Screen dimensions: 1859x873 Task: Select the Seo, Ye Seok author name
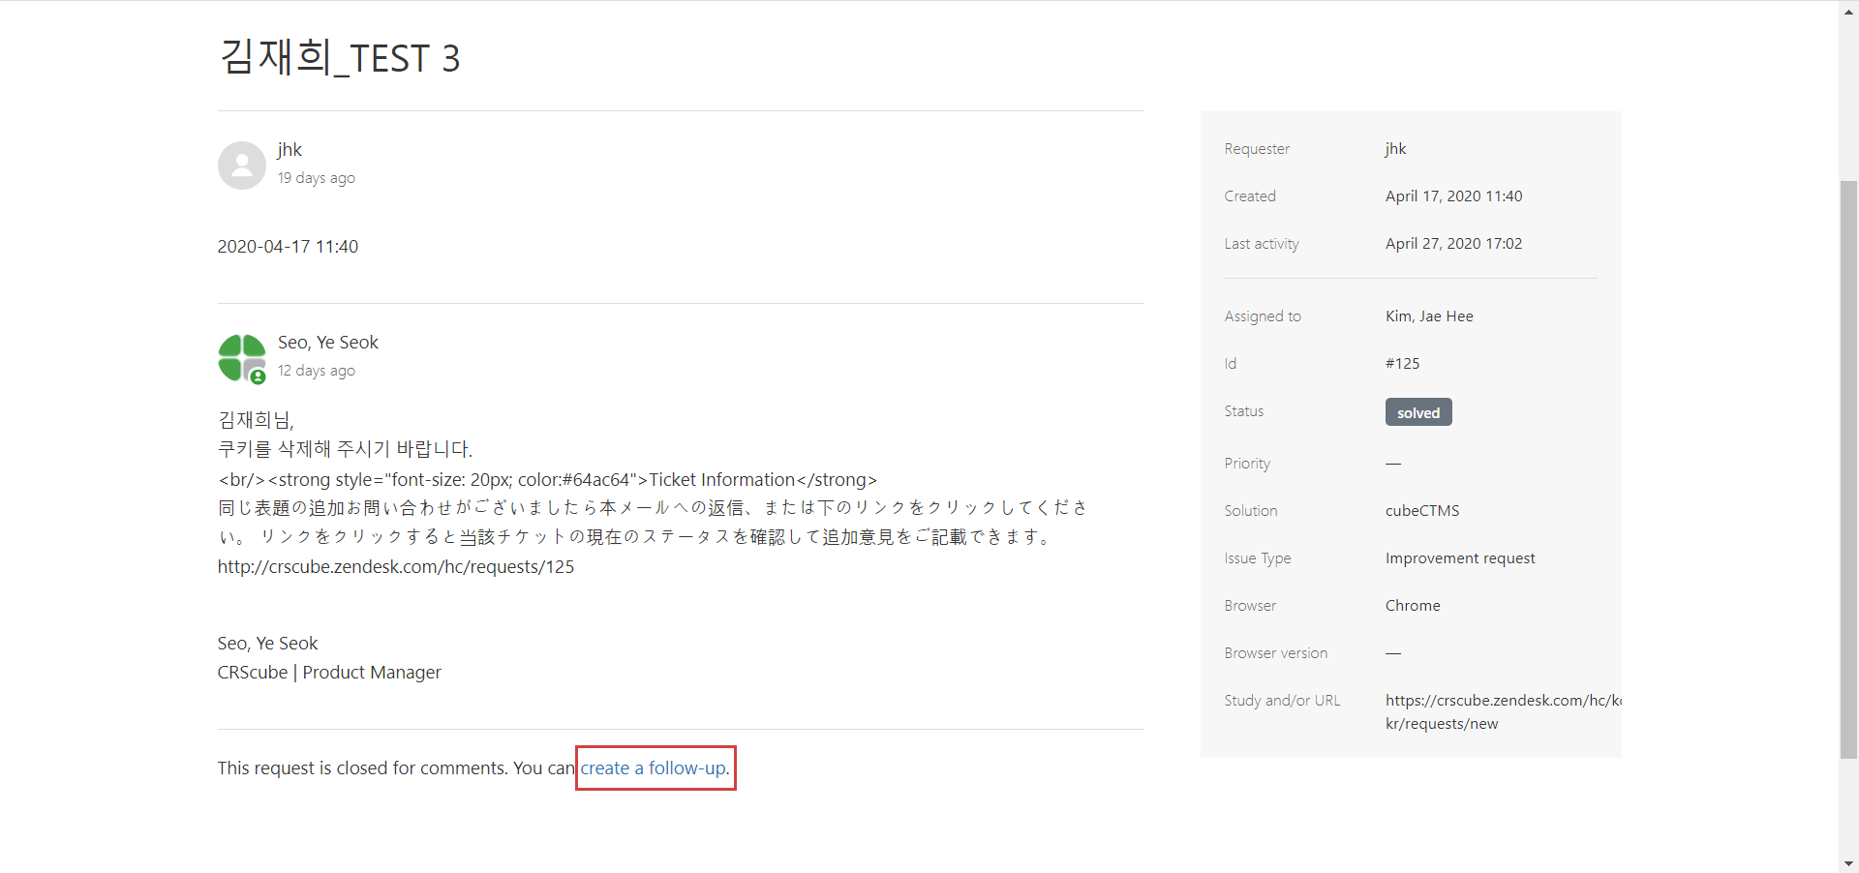point(327,343)
